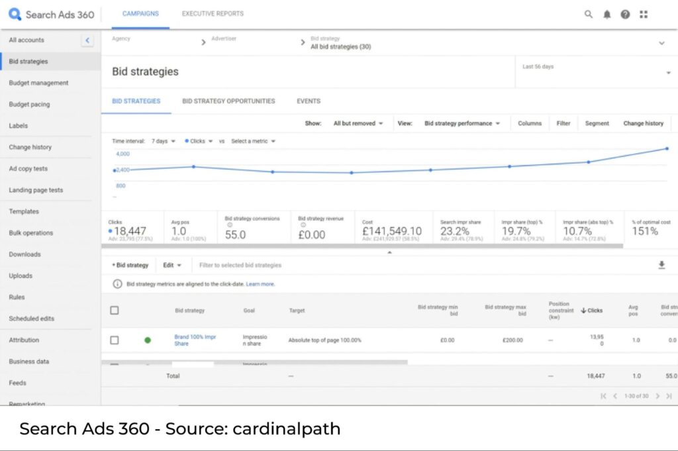The width and height of the screenshot is (678, 451).
Task: Open Labels in sidebar
Action: point(18,126)
